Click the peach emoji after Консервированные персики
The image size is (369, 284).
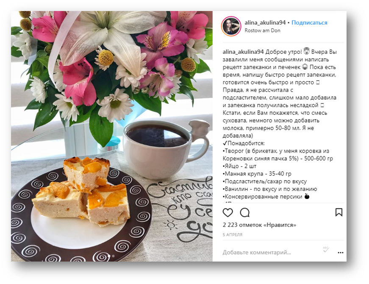[307, 196]
